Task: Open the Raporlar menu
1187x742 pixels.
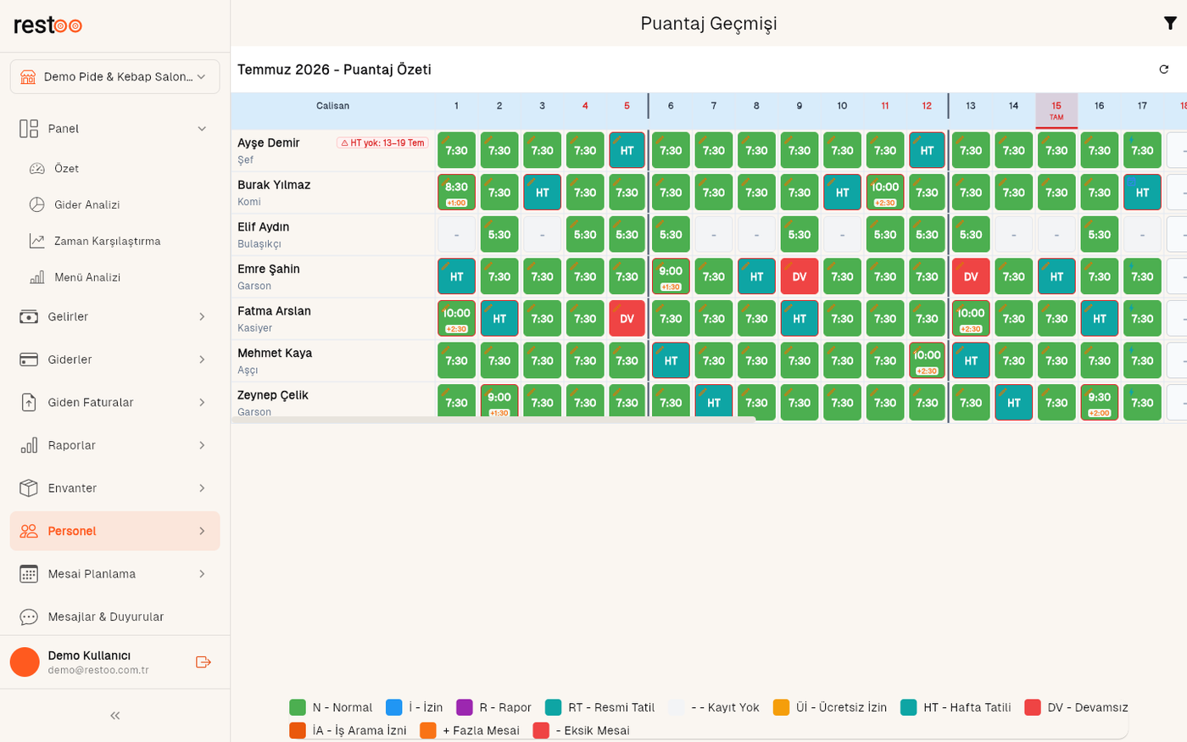Action: (x=115, y=445)
